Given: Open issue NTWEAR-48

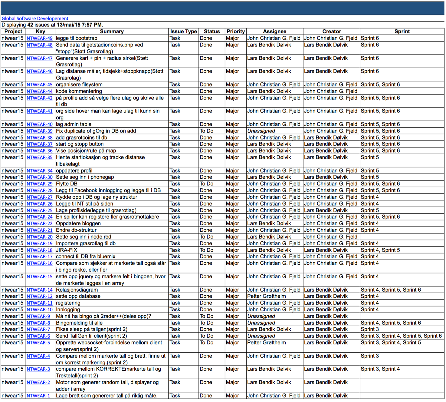Looking at the screenshot, I should 40,45.
